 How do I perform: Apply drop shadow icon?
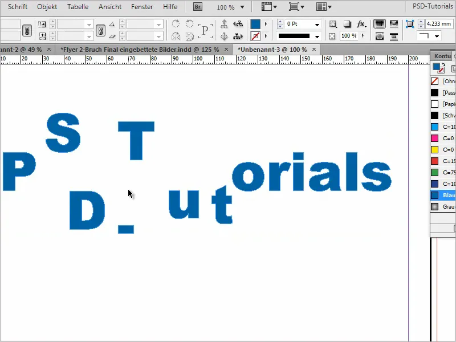(x=347, y=24)
